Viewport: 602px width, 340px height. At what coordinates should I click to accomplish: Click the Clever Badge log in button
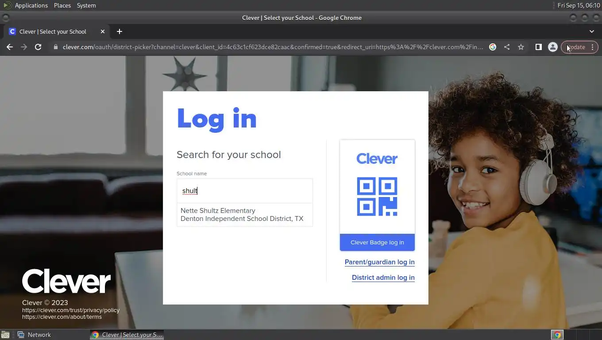[377, 242]
